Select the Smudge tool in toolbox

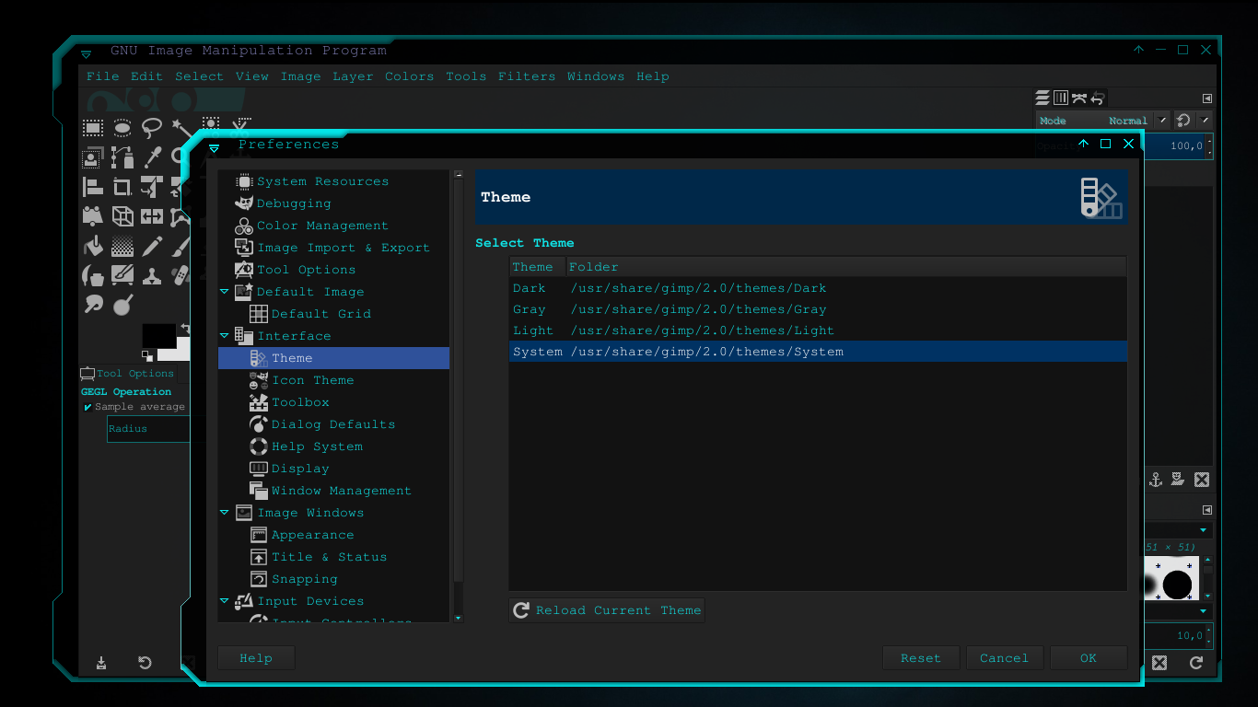[x=93, y=305]
